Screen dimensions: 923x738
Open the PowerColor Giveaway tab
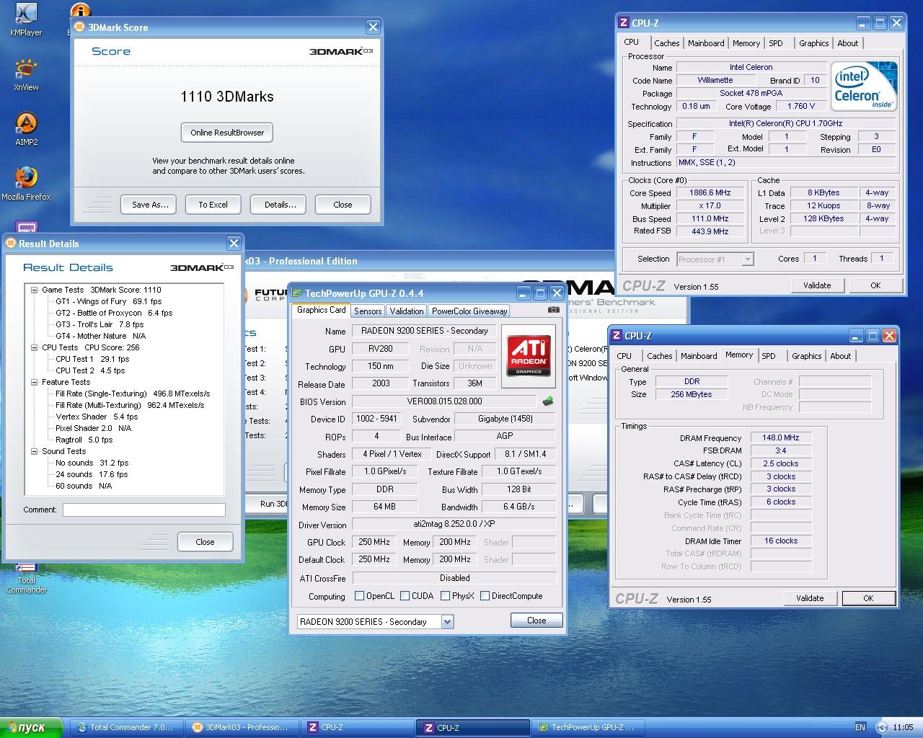pyautogui.click(x=469, y=311)
